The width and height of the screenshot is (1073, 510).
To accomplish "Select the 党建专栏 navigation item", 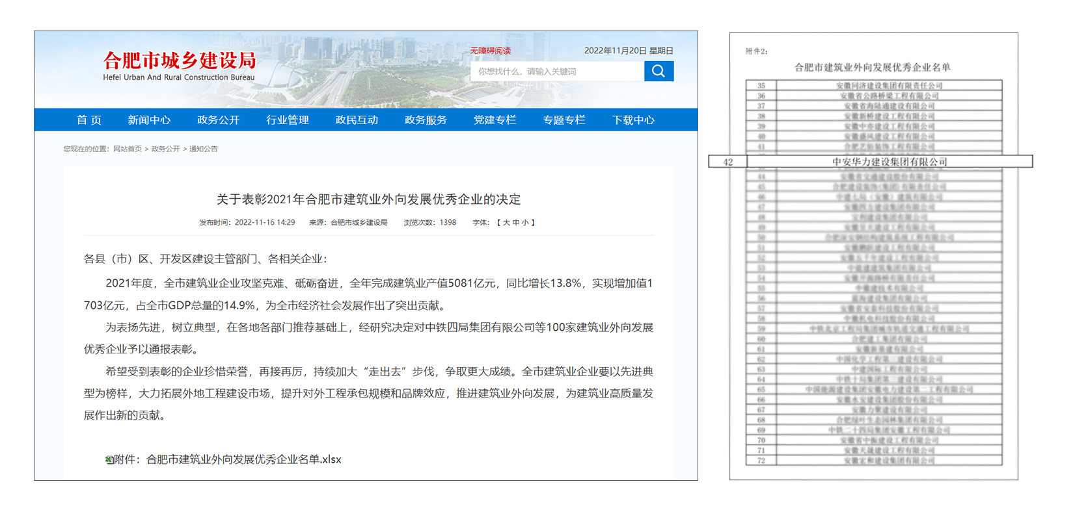I will point(495,120).
